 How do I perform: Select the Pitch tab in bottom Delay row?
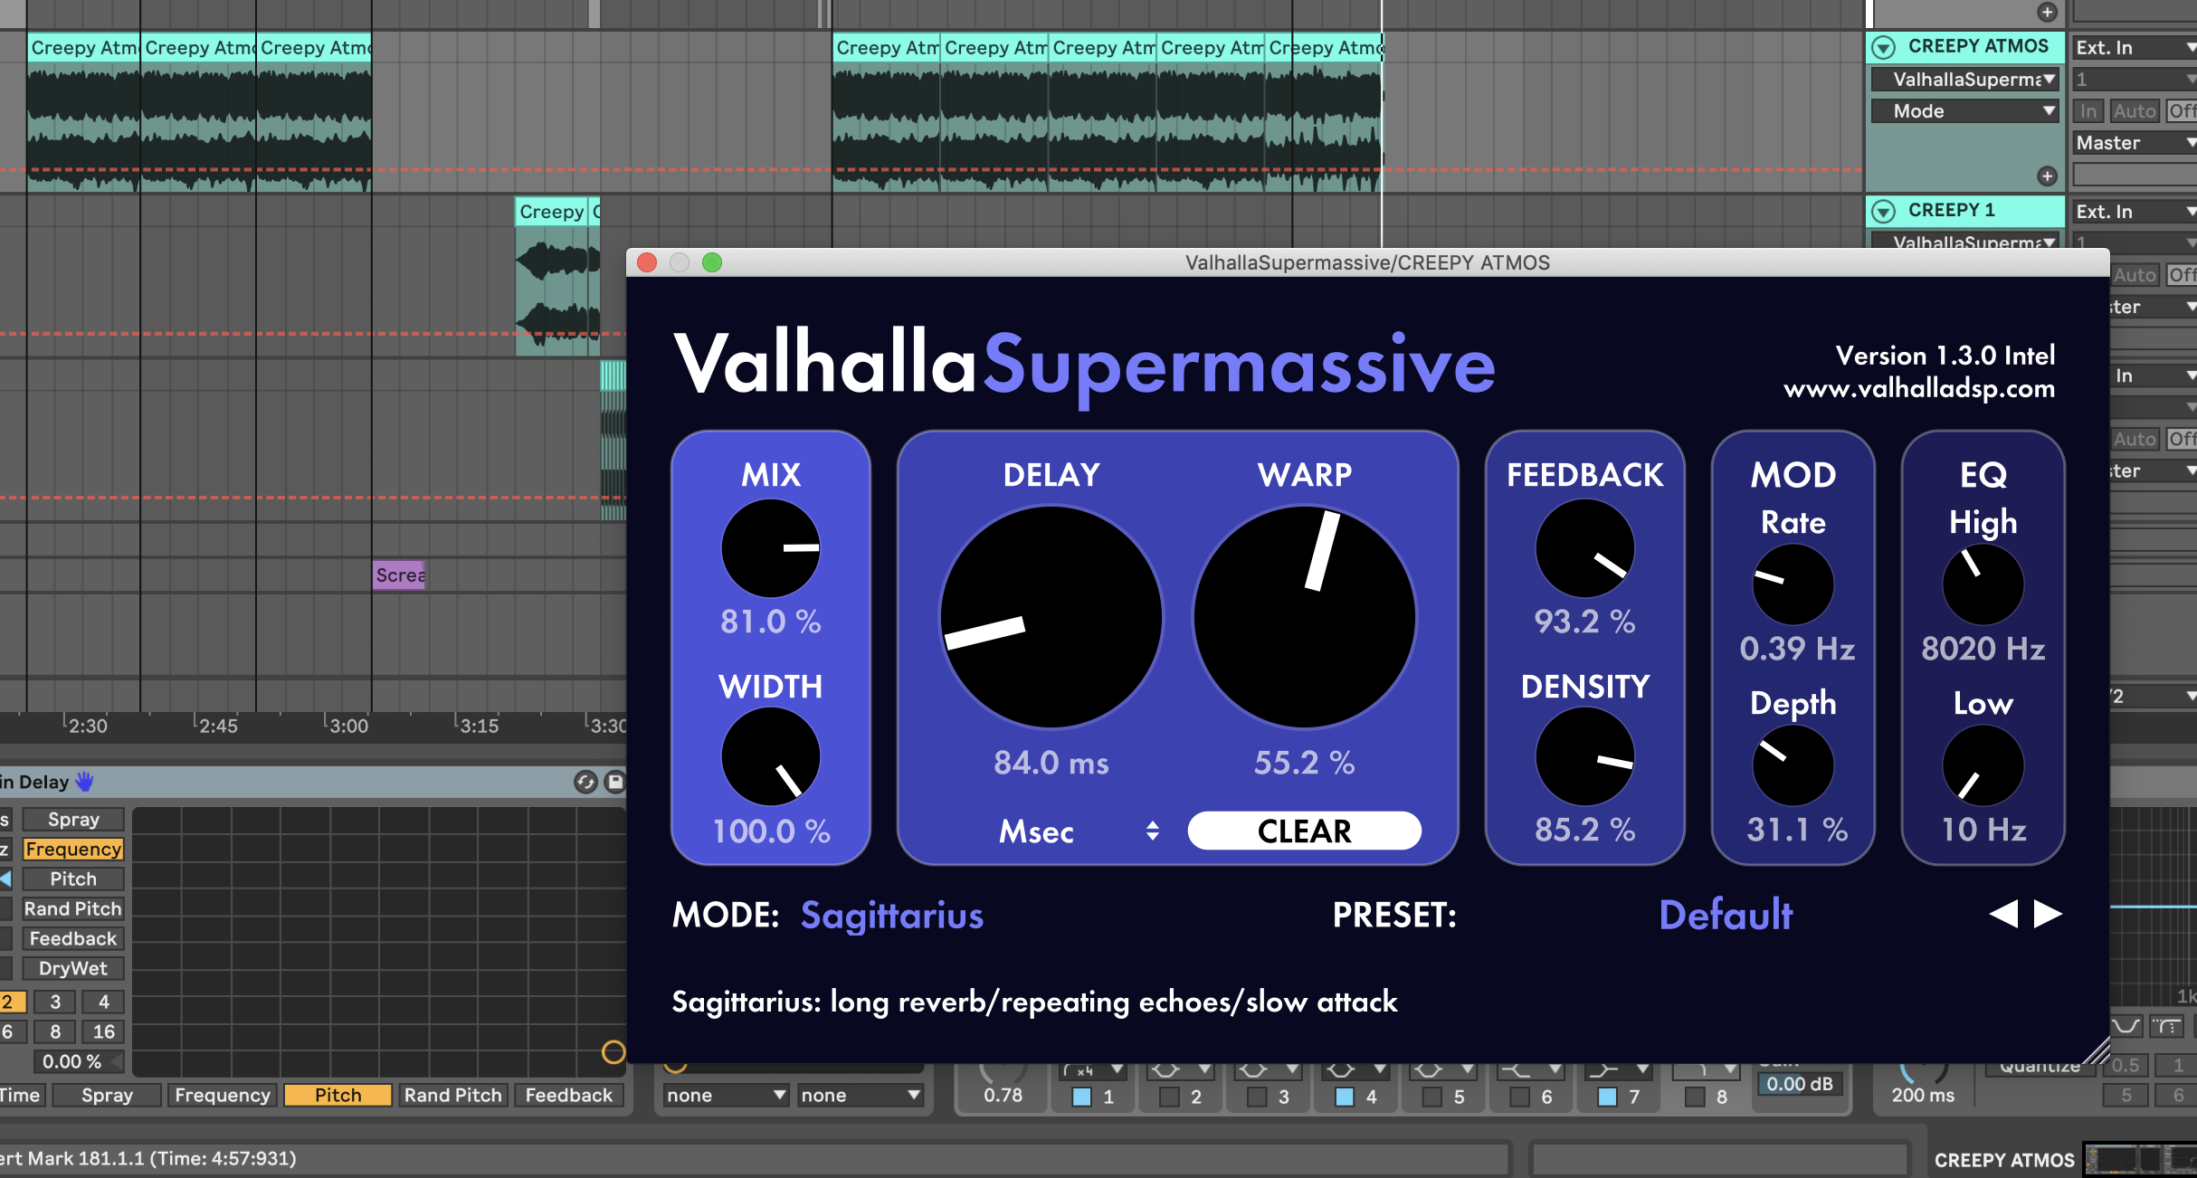coord(338,1095)
